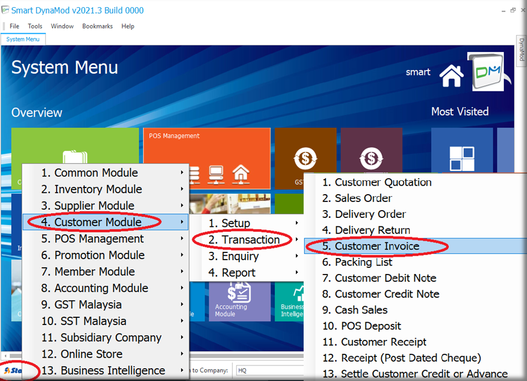Open the Bookmarks menu
This screenshot has width=527, height=381.
point(97,26)
